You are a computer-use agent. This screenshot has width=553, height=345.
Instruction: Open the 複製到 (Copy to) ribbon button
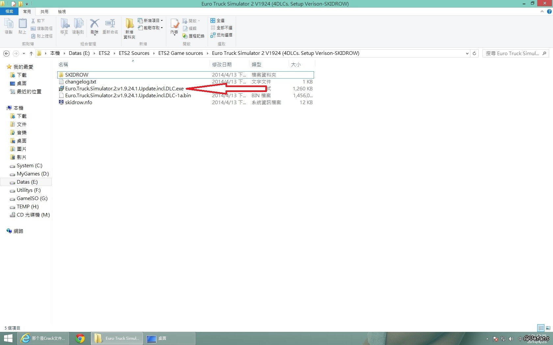pyautogui.click(x=78, y=26)
